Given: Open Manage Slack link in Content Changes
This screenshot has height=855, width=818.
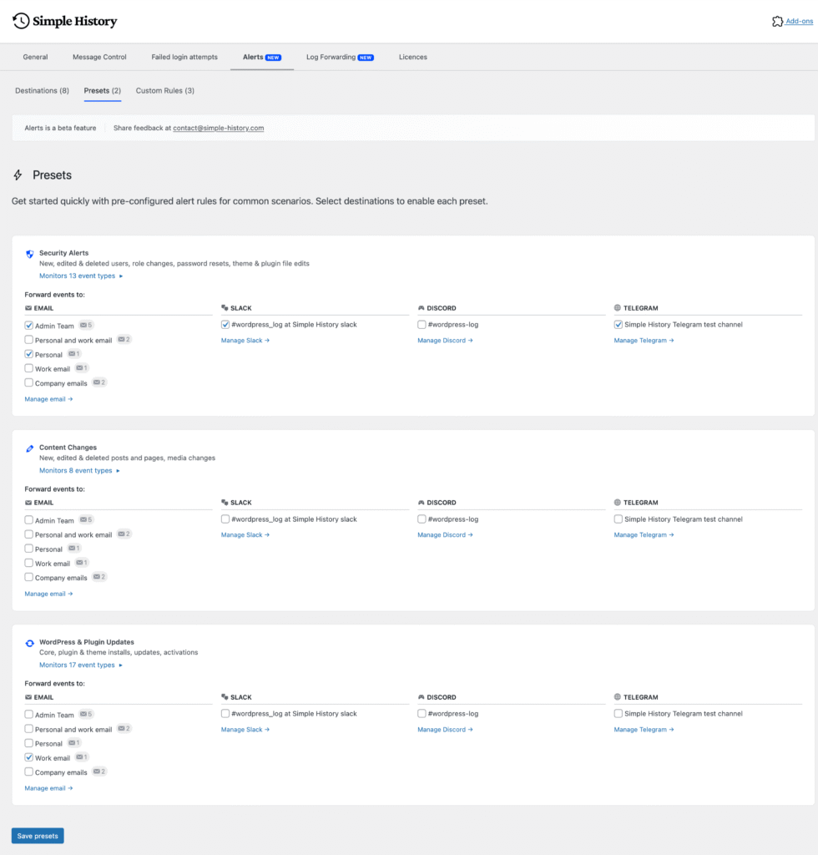Looking at the screenshot, I should click(x=245, y=535).
